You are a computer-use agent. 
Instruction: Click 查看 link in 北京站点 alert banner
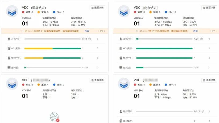click(195, 31)
